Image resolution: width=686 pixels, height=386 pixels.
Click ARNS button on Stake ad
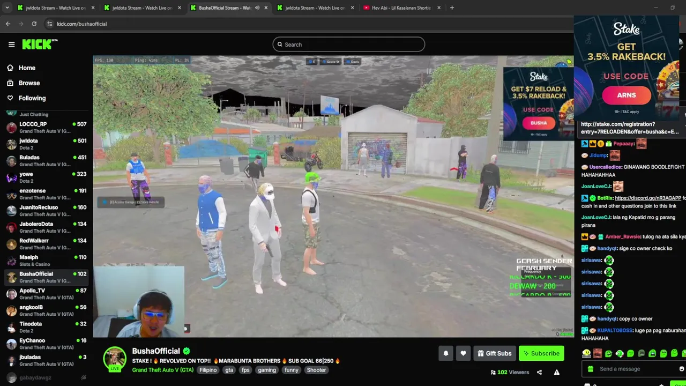[626, 95]
